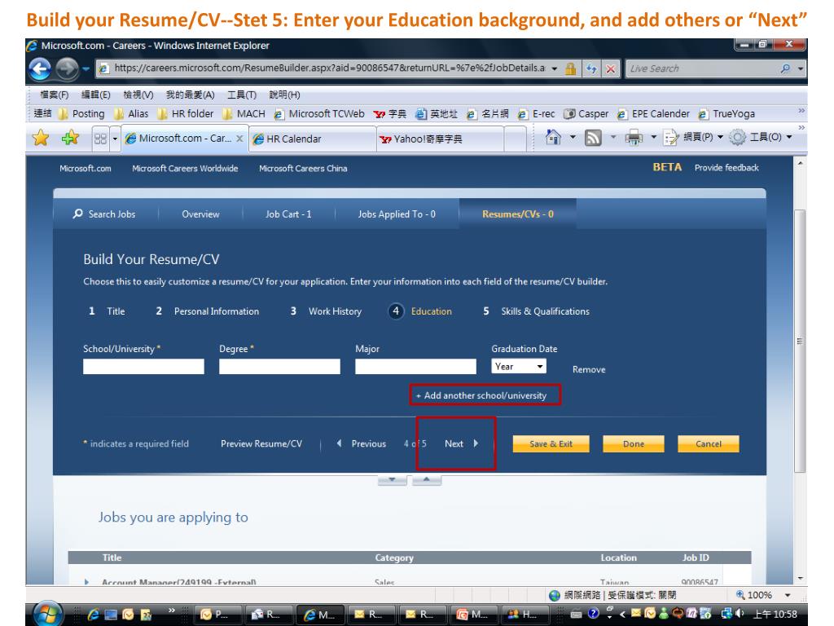Open the Jobs Applied To - 0 tab
Image resolution: width=834 pixels, height=626 pixels.
tap(397, 214)
